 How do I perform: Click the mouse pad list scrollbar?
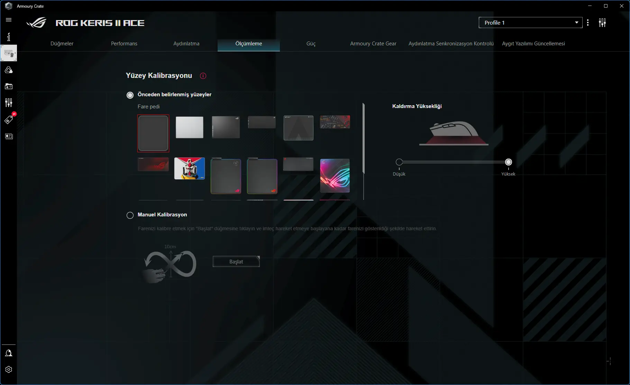(363, 138)
